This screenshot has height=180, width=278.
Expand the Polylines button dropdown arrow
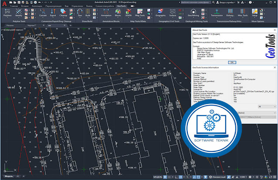click(7, 18)
